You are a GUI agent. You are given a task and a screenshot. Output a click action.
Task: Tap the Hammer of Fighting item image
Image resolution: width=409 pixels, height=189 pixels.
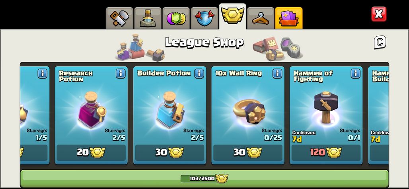point(326,107)
